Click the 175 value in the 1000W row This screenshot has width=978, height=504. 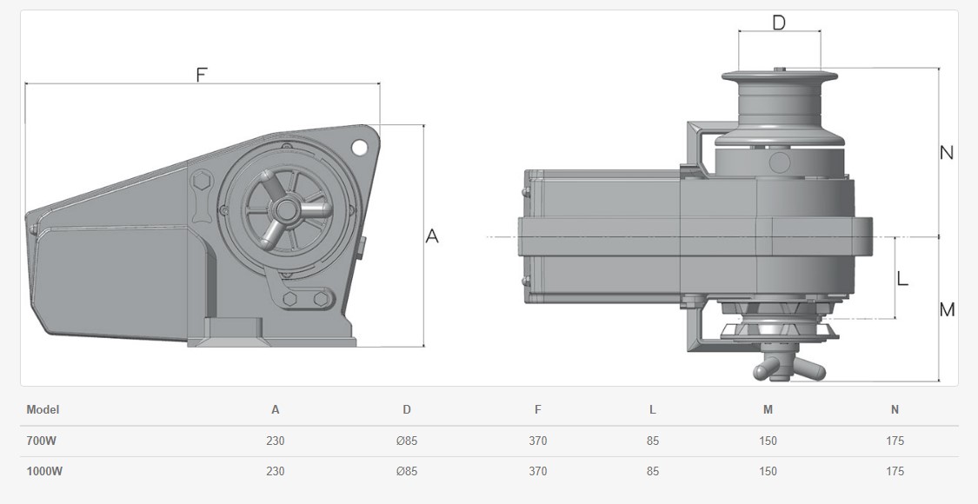895,472
